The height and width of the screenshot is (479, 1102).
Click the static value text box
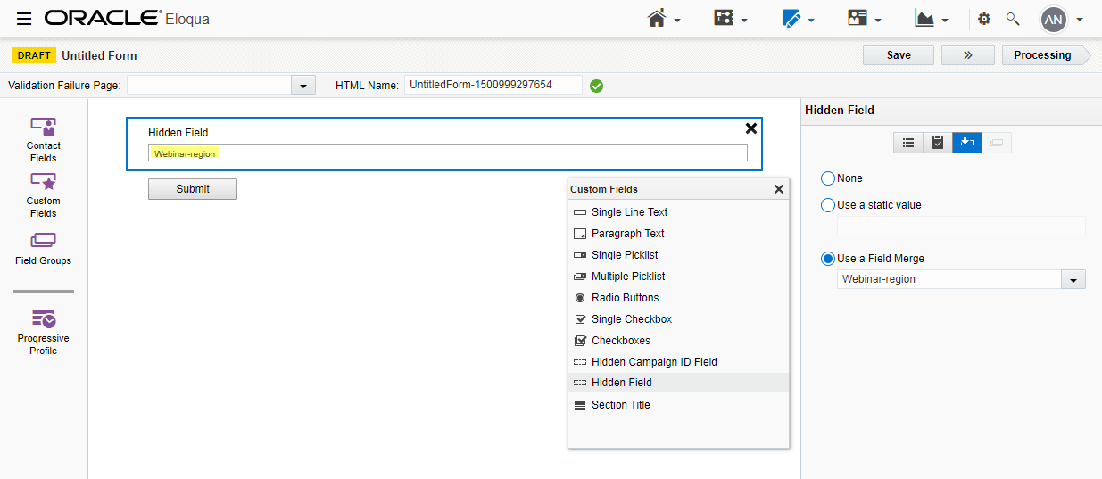961,226
